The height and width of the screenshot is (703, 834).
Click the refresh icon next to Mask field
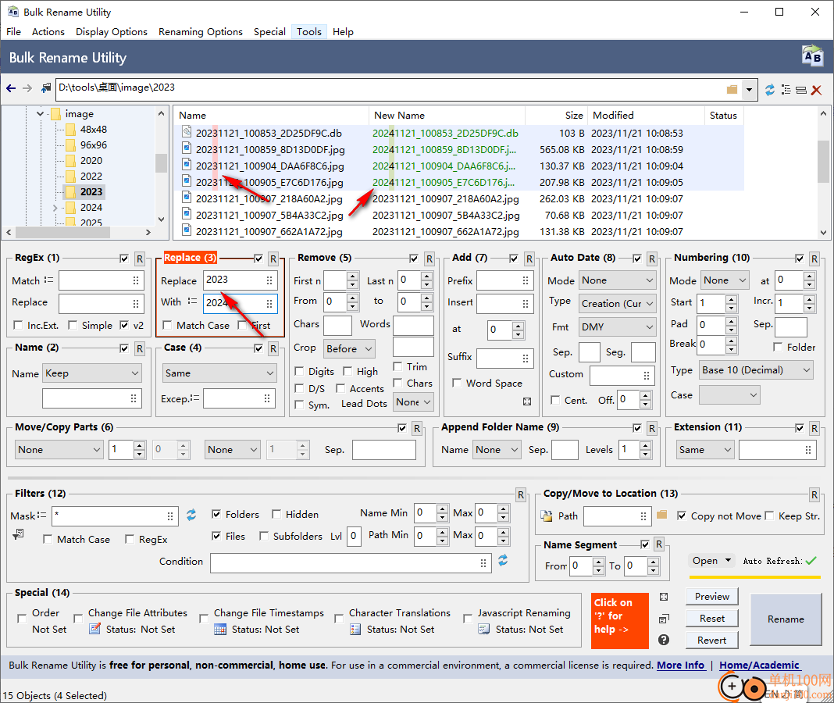point(191,515)
